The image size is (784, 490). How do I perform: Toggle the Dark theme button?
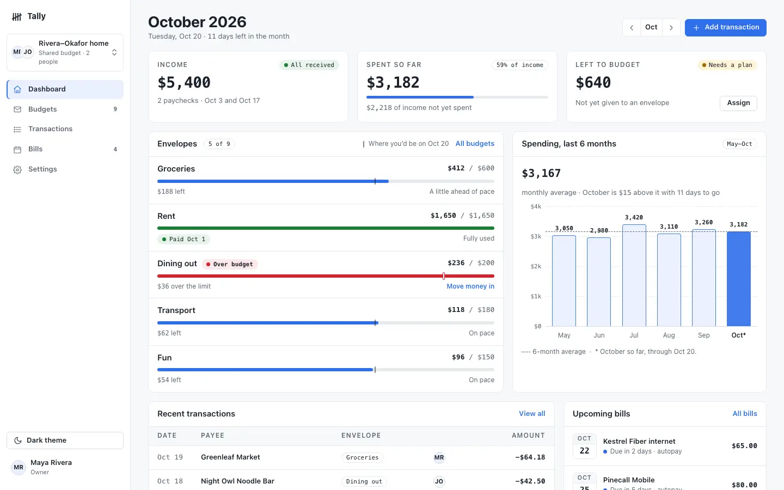(x=65, y=440)
